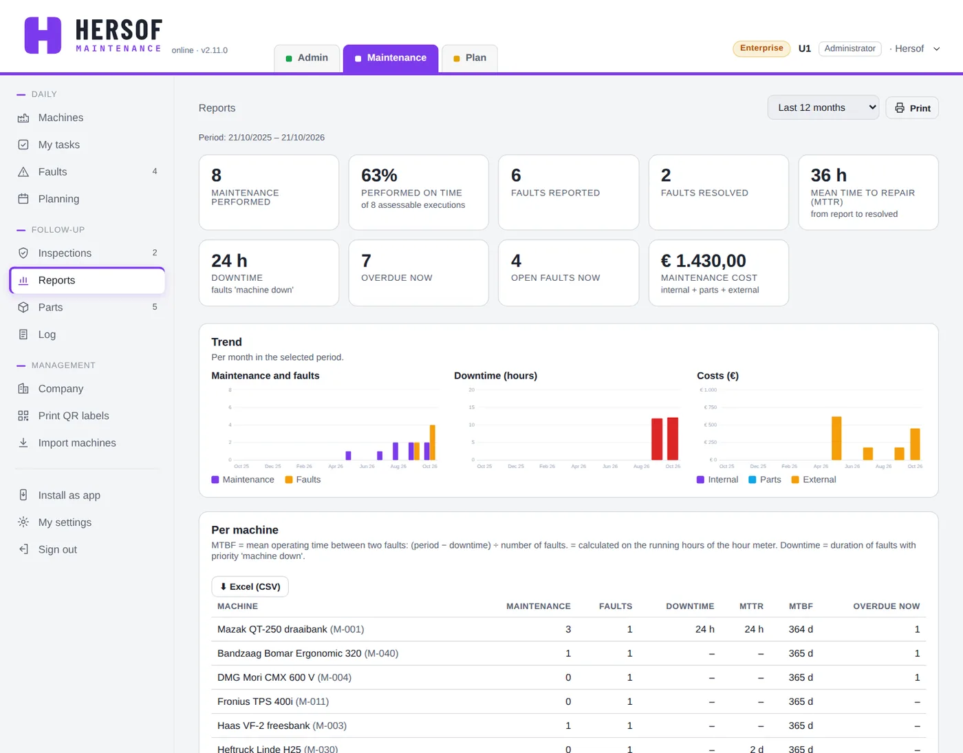
Task: Click the Planning calendar icon
Action: [23, 199]
